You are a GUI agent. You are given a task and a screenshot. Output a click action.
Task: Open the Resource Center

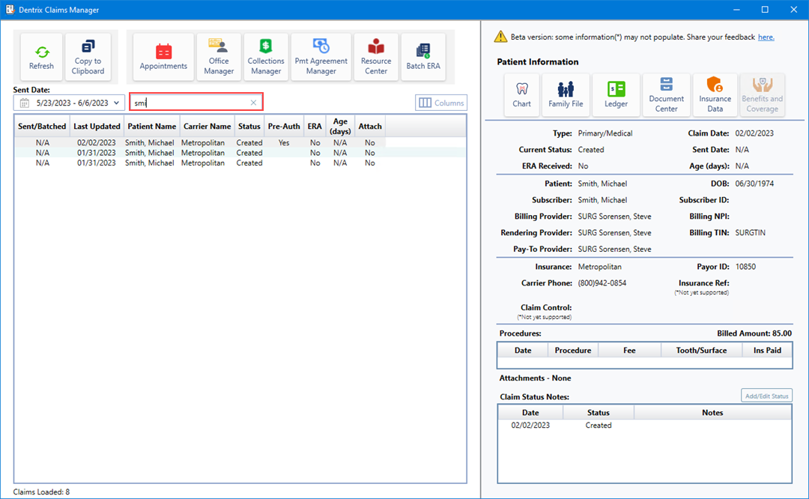point(375,57)
